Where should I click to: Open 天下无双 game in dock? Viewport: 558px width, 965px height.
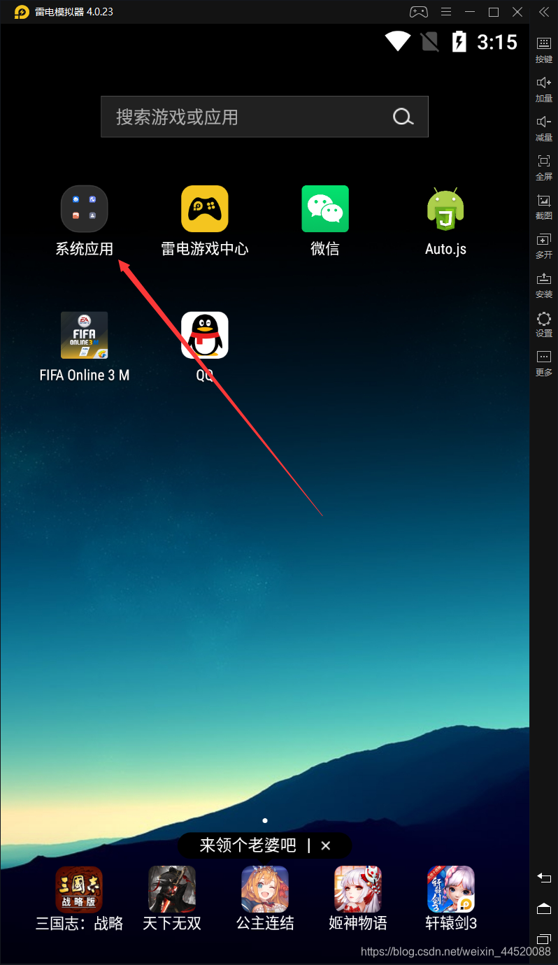point(172,889)
